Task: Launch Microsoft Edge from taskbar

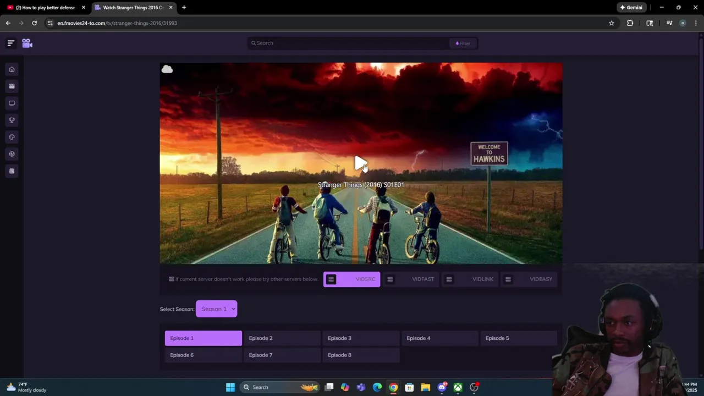Action: (377, 387)
